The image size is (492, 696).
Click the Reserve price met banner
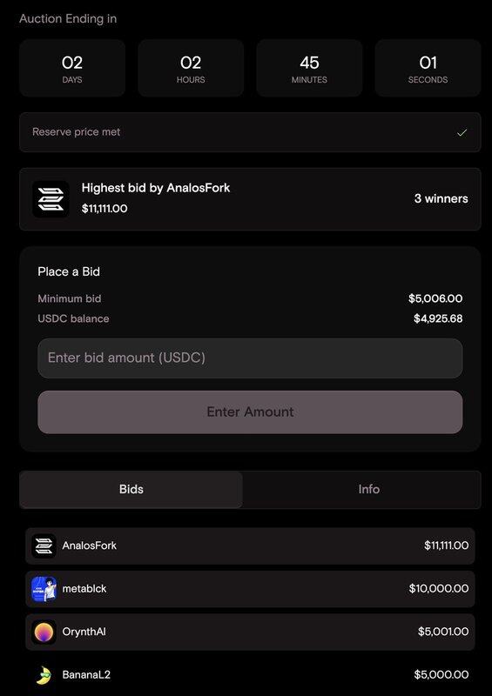pos(250,132)
